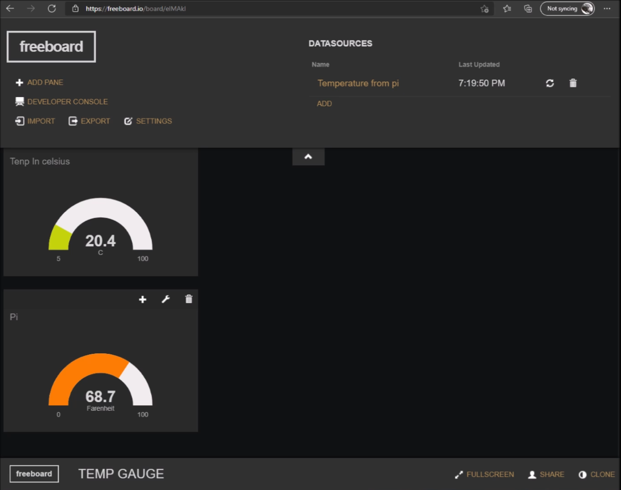
Task: Open the Temperature from pi datasource
Action: tap(358, 83)
